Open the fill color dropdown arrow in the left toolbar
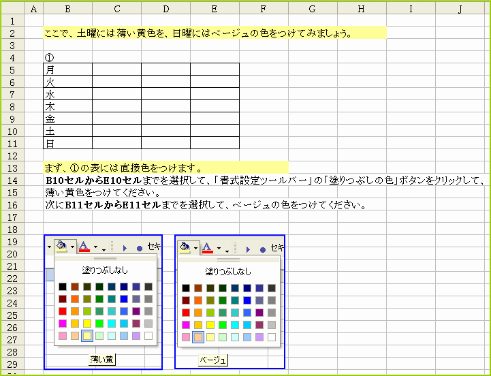Screen dimensions: 491x376 [x=72, y=247]
